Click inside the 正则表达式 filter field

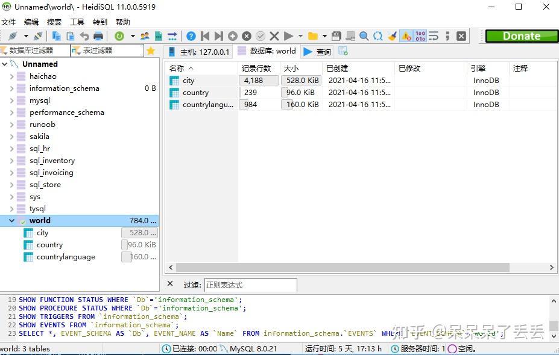[x=250, y=284]
